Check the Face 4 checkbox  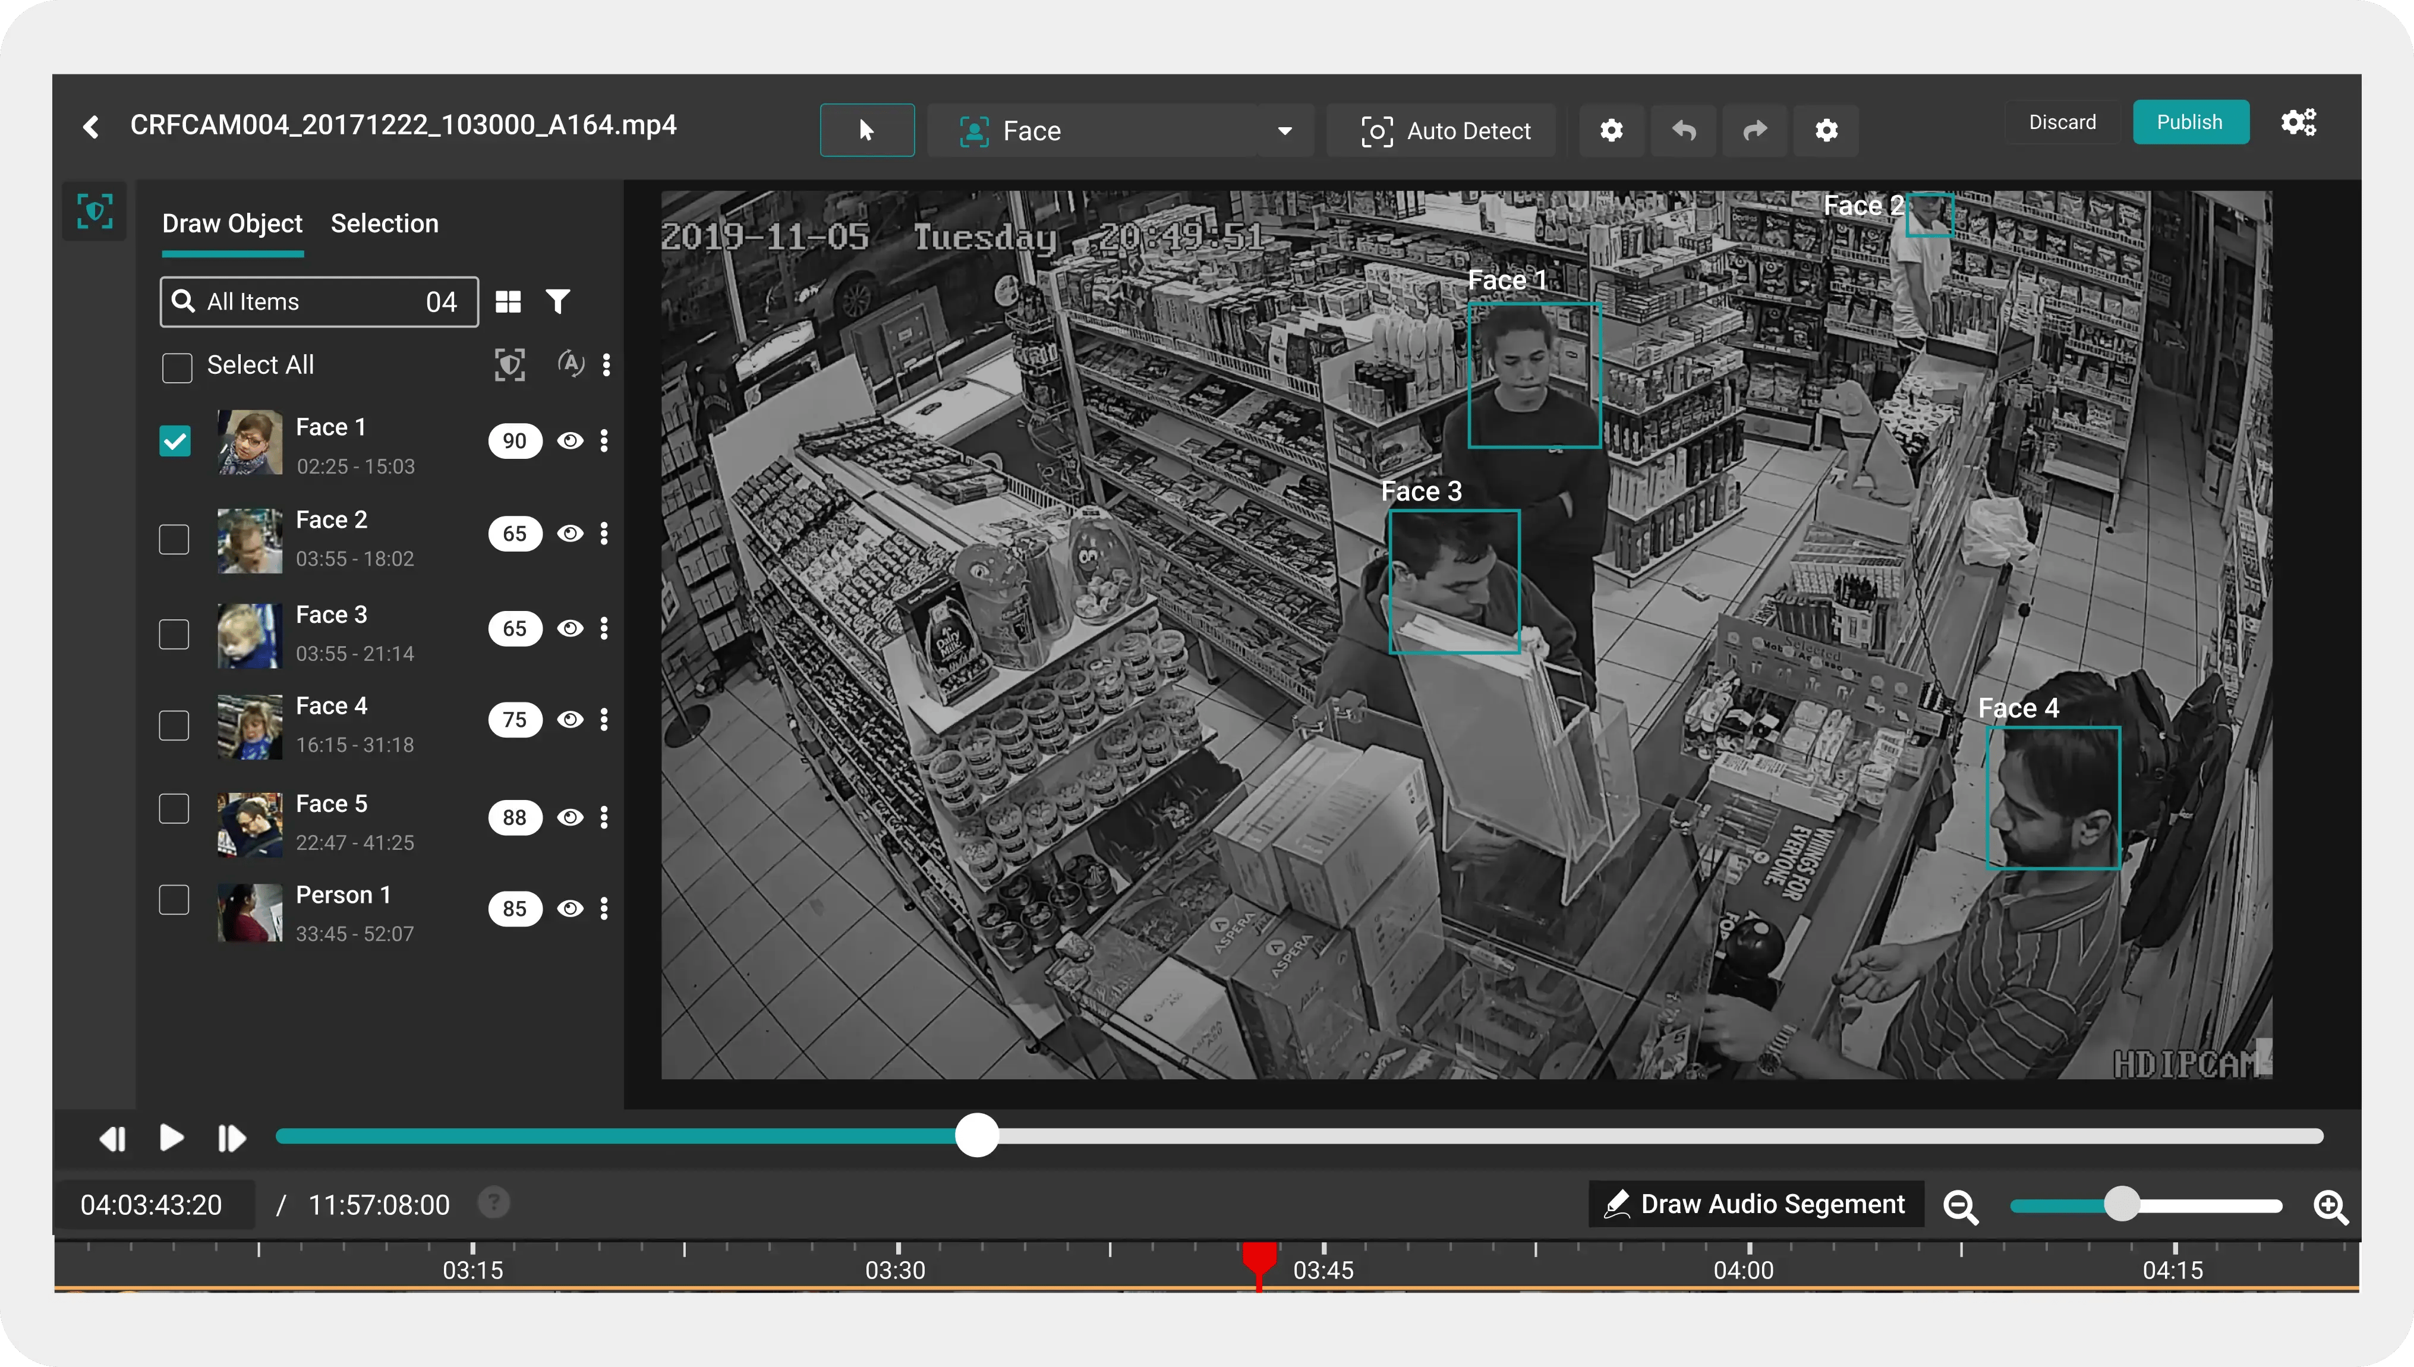[x=175, y=725]
